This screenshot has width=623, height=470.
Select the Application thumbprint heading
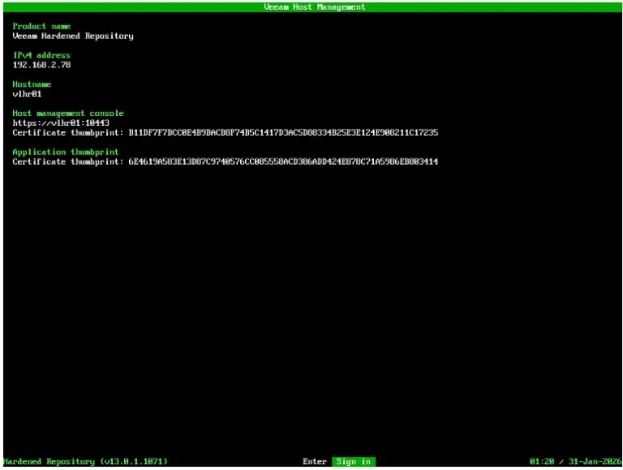[66, 152]
